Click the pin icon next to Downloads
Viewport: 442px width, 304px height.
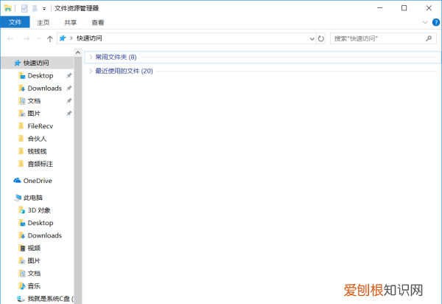(x=69, y=89)
